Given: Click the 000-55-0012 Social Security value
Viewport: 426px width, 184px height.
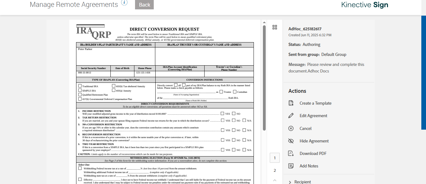Looking at the screenshot, I should click(85, 72).
